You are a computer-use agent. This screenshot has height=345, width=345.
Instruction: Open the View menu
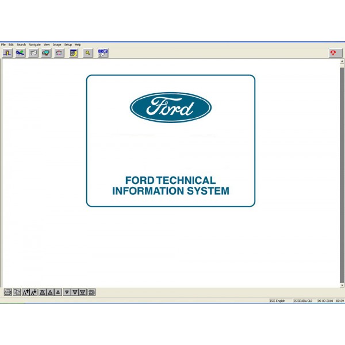coord(47,45)
